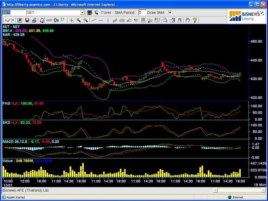The height and width of the screenshot is (201, 268).
Task: Select the angle lines tool
Action: point(129,20)
